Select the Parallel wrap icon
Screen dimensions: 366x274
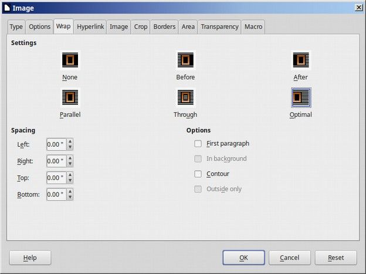coord(70,97)
